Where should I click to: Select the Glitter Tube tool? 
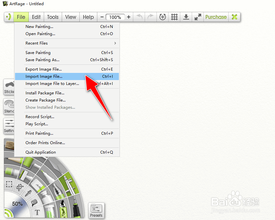coord(50,212)
